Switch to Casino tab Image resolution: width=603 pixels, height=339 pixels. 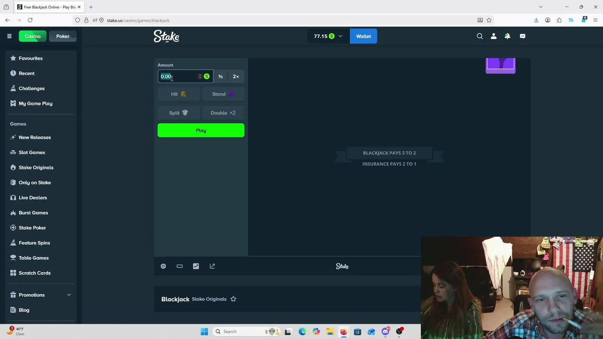33,36
